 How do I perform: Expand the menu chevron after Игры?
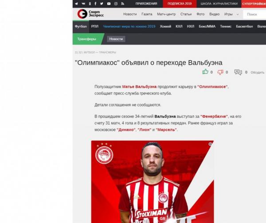pyautogui.click(x=238, y=15)
